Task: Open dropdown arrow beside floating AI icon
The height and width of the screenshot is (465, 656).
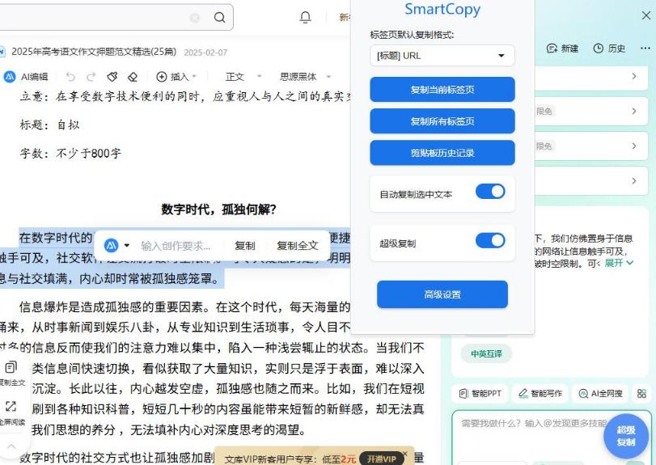Action: 127,246
